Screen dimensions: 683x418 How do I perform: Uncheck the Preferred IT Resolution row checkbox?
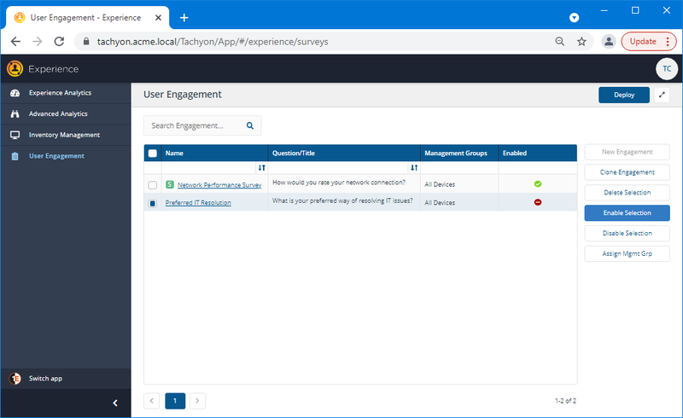coord(152,203)
